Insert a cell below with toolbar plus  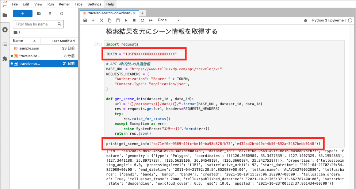[93, 20]
